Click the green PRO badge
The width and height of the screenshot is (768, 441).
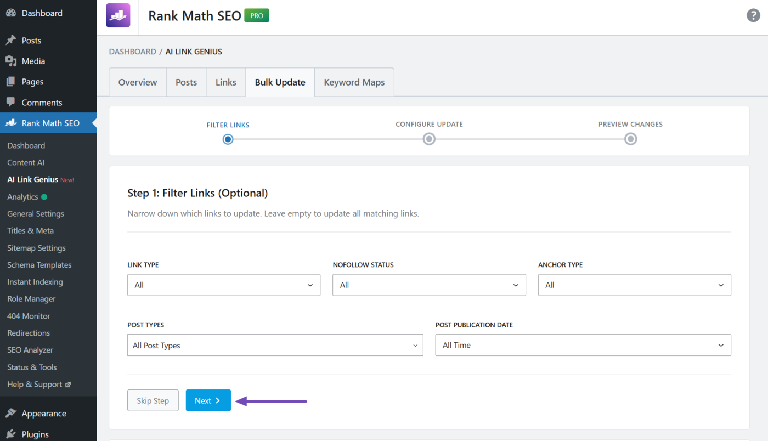coord(257,16)
